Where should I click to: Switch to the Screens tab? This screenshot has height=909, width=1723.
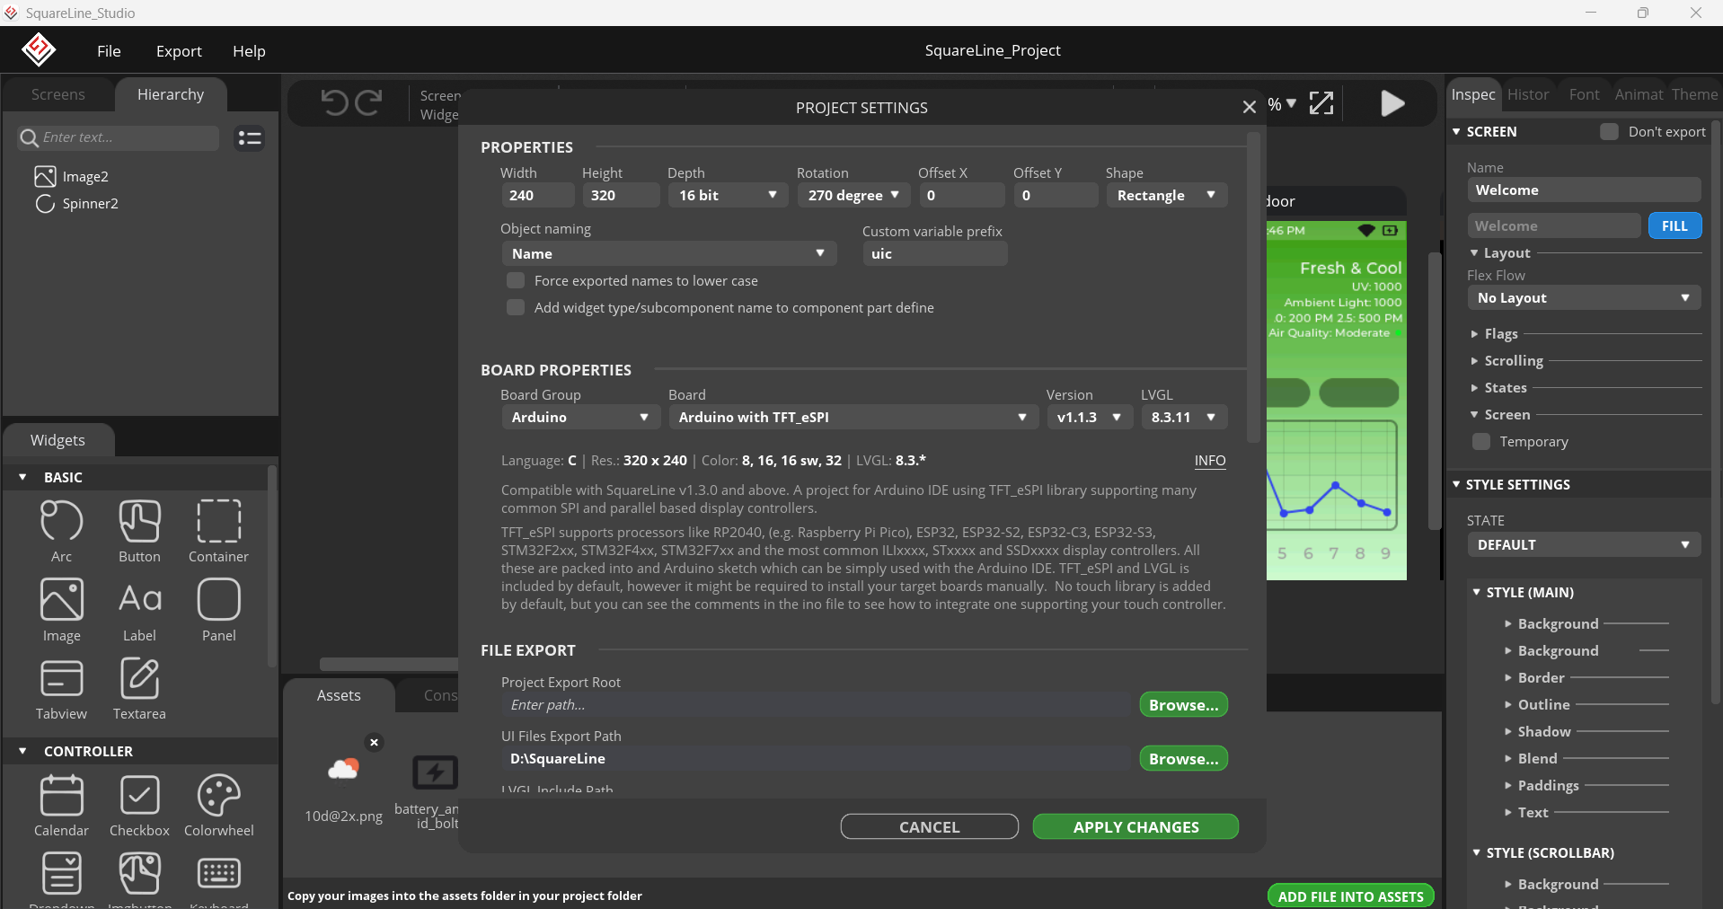(57, 94)
